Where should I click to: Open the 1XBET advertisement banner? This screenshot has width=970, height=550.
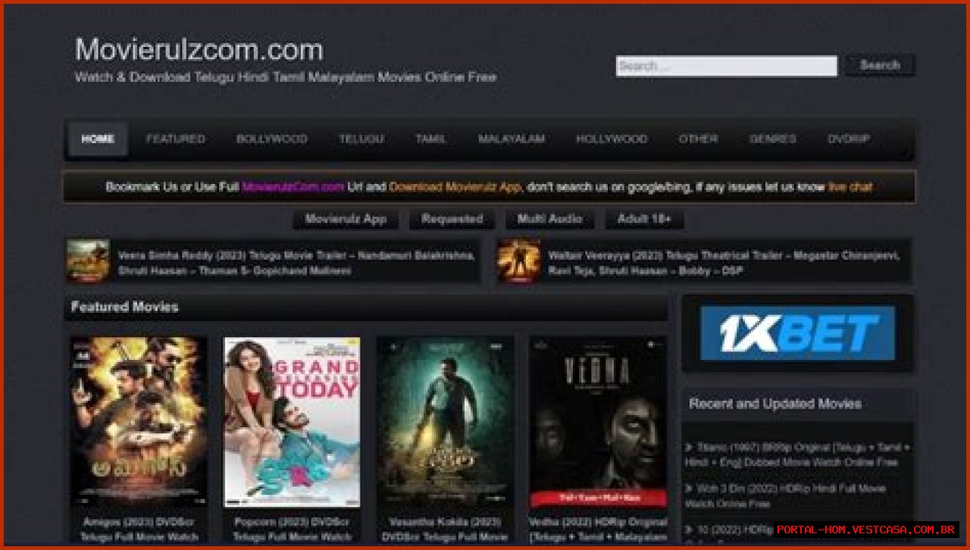797,333
